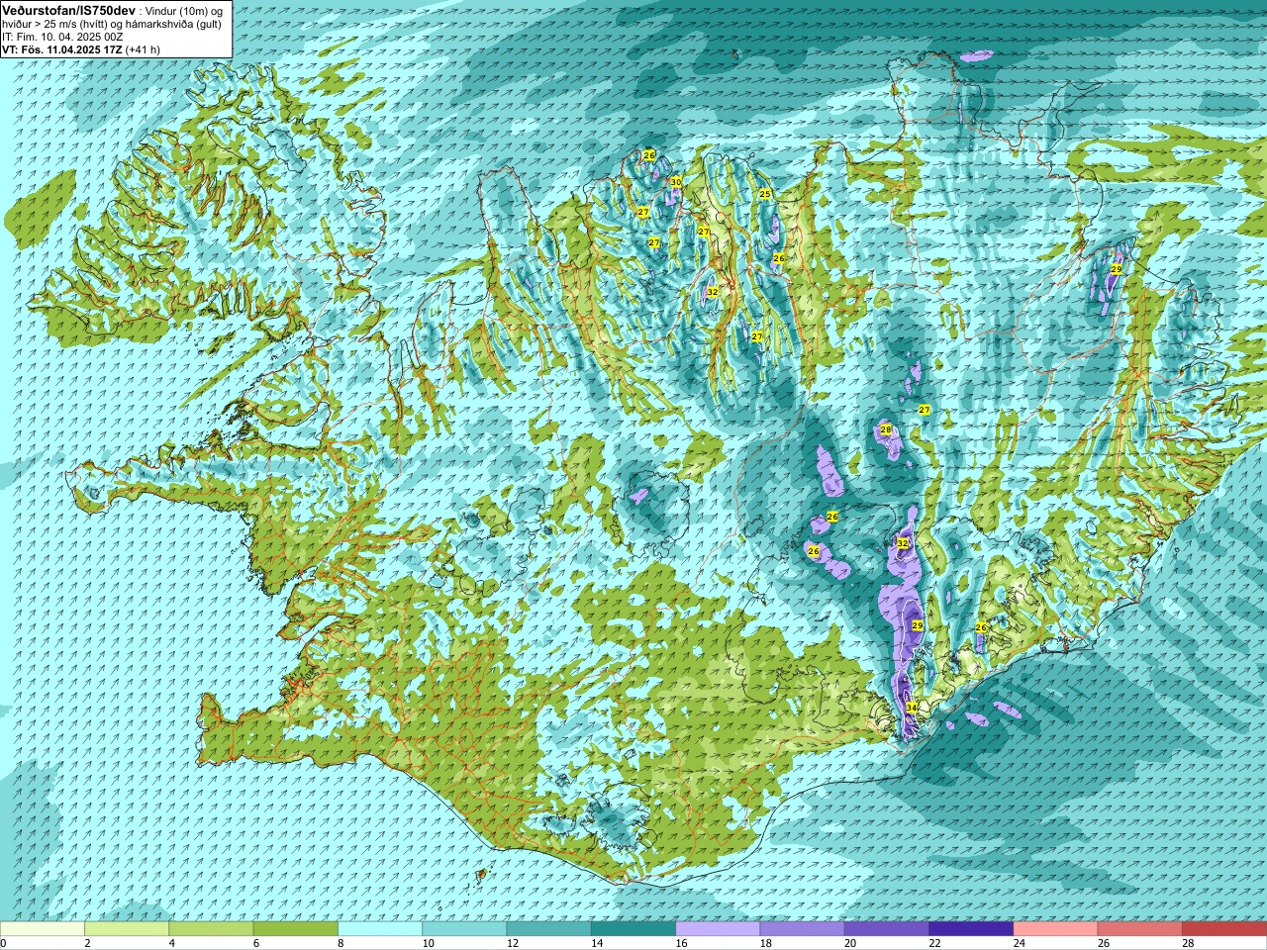Click the yellow gust label '30'
1267x950 pixels.
pyautogui.click(x=676, y=182)
